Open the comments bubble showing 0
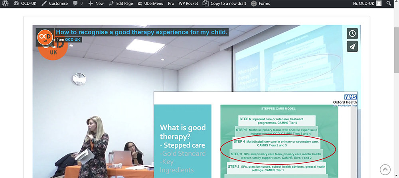 point(78,4)
